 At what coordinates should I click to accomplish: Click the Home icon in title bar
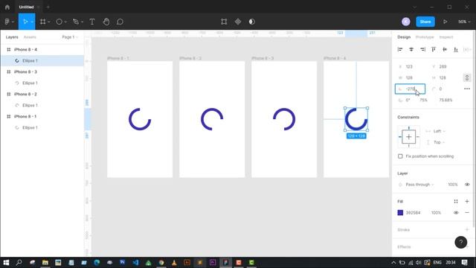pos(7,7)
